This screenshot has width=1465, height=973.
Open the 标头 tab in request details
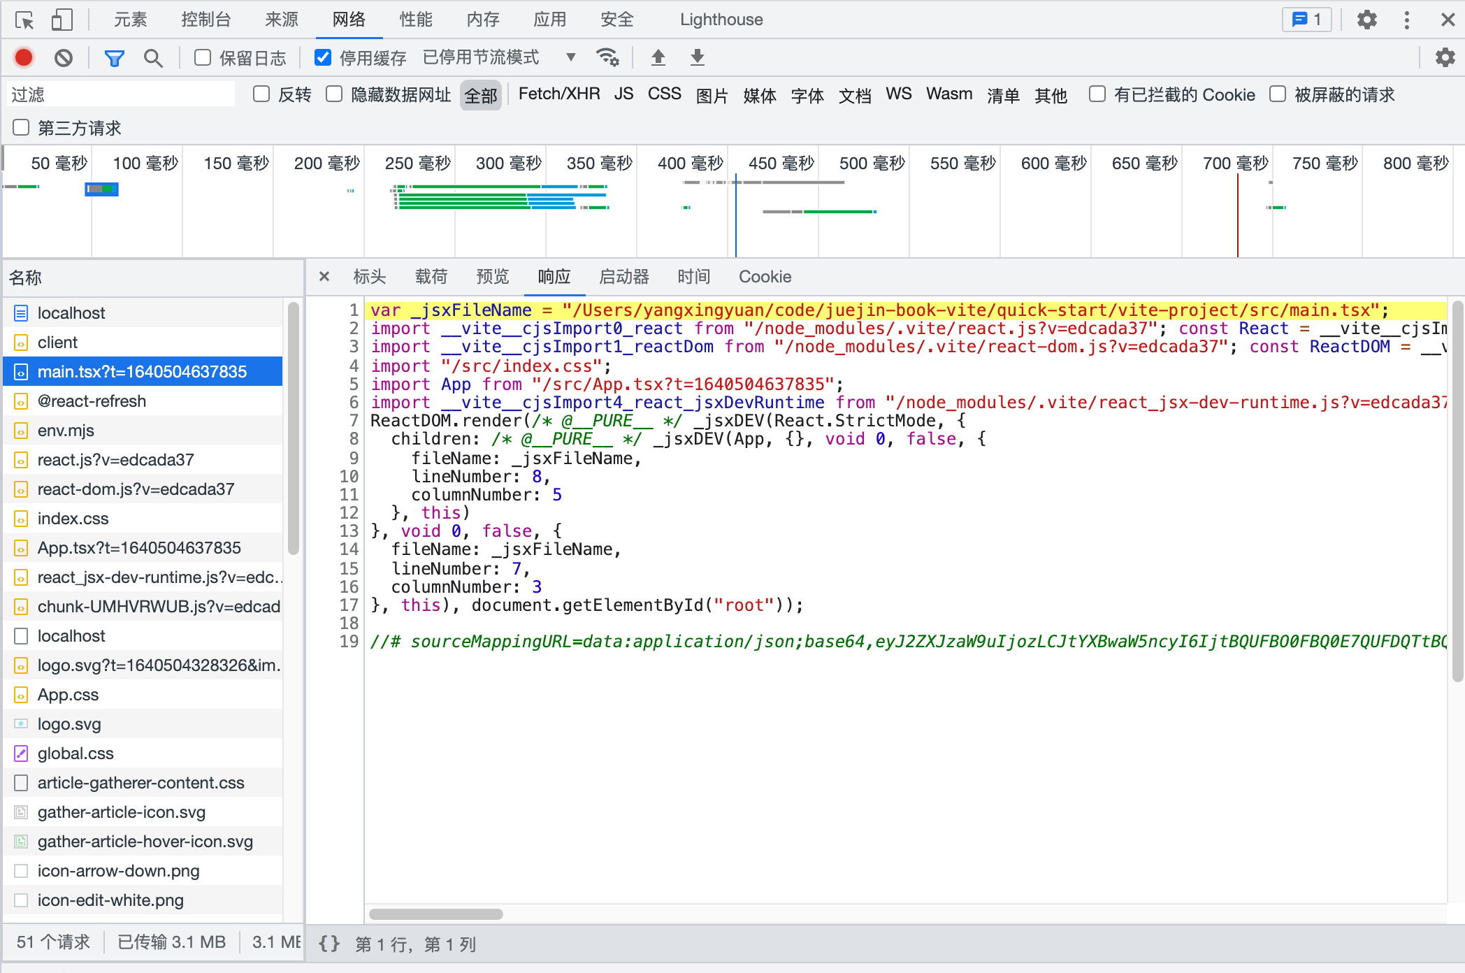click(x=369, y=277)
